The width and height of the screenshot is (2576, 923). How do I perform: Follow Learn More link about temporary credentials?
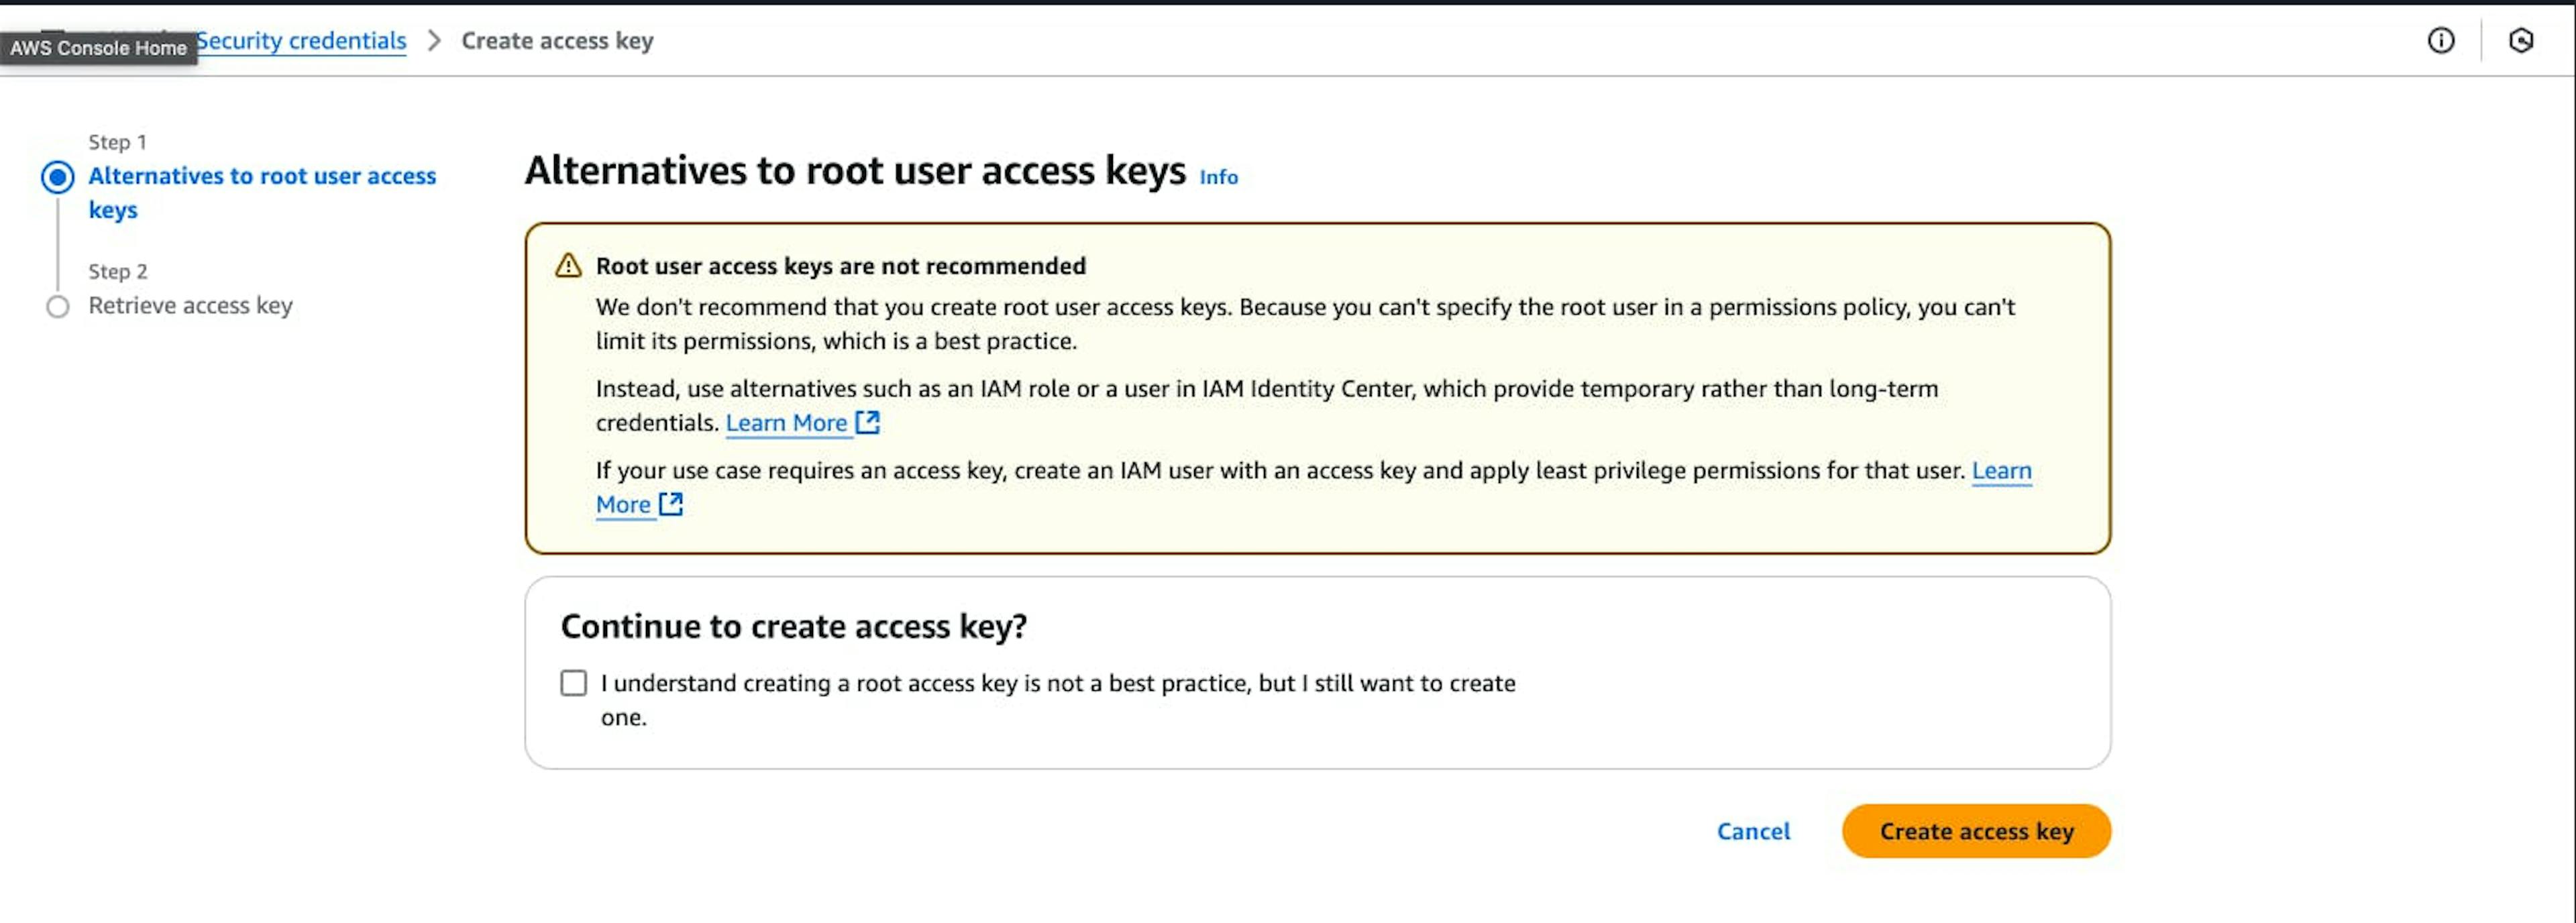786,423
